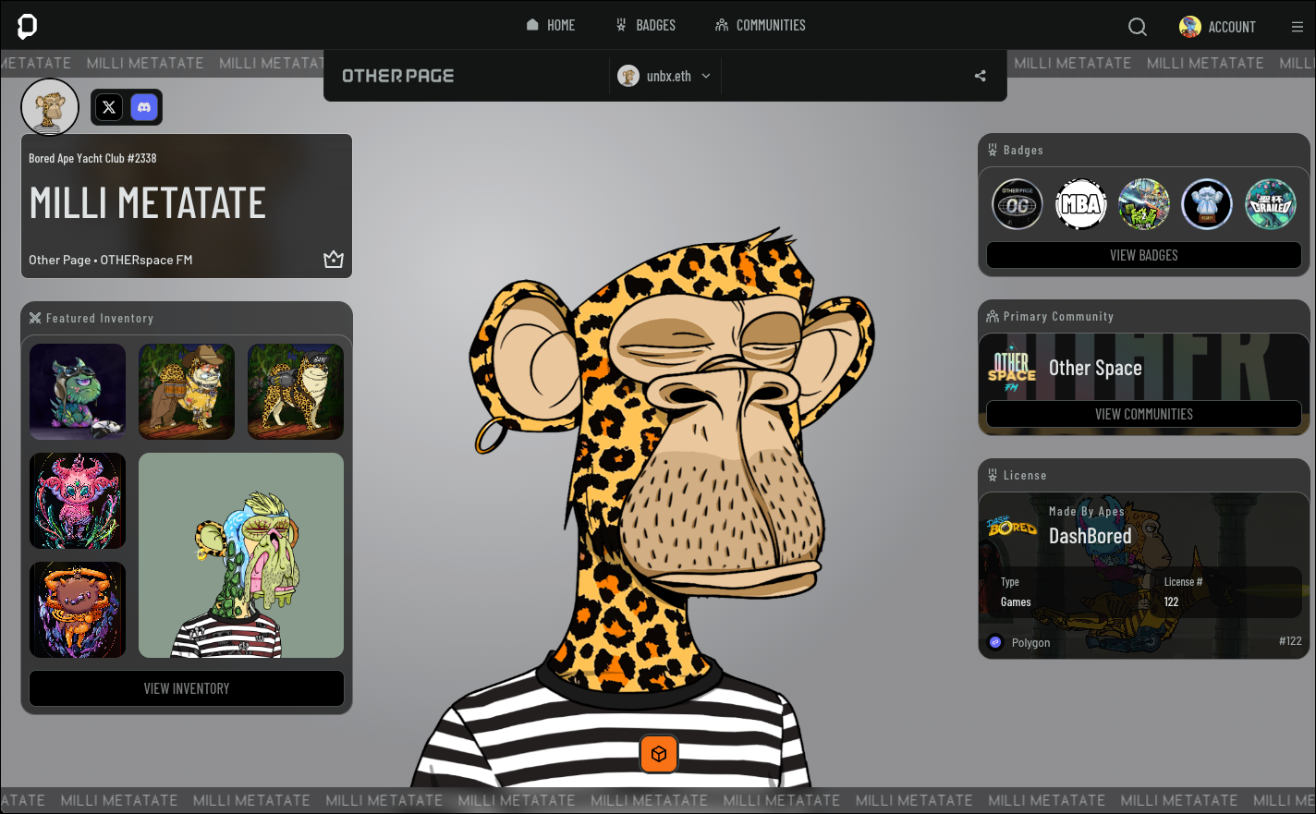Viewport: 1316px width, 814px height.
Task: Click the 'Polygon' chain label
Action: pyautogui.click(x=1030, y=642)
